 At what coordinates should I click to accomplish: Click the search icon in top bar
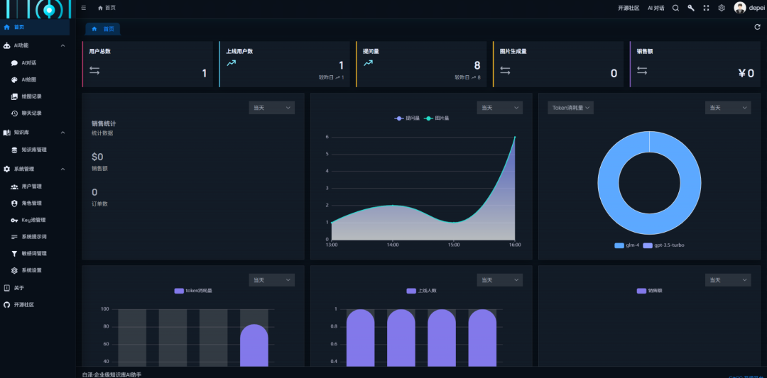pyautogui.click(x=675, y=8)
